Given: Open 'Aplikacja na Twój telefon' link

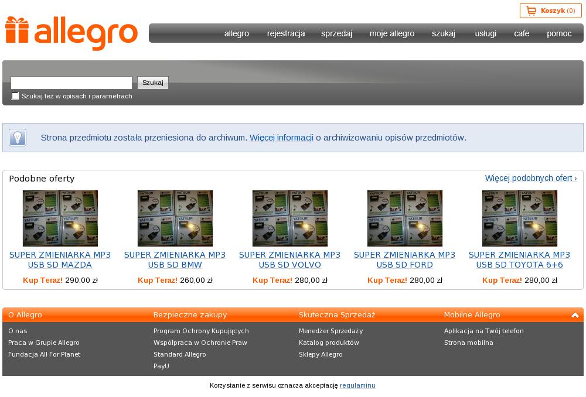Looking at the screenshot, I should coord(484,331).
